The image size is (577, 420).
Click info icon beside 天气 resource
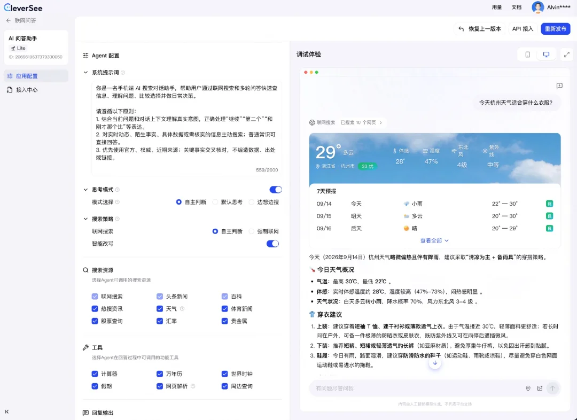coord(182,309)
